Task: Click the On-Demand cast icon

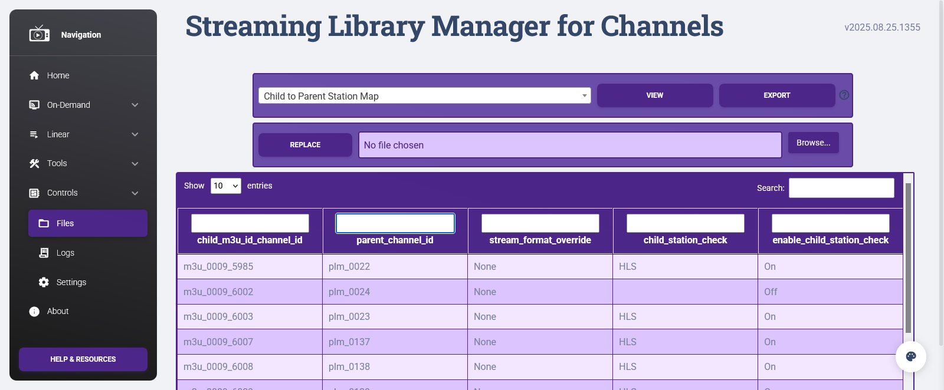Action: 34,105
